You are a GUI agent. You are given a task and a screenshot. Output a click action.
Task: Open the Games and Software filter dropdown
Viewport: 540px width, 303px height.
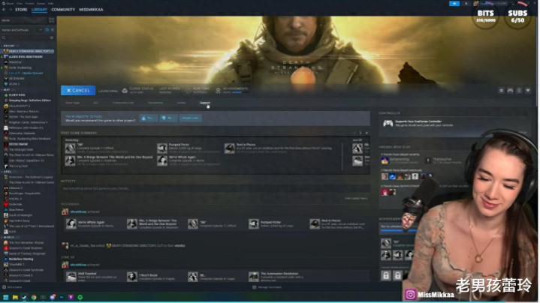click(21, 30)
